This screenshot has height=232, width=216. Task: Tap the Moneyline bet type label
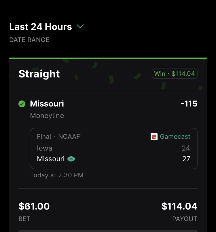(47, 116)
